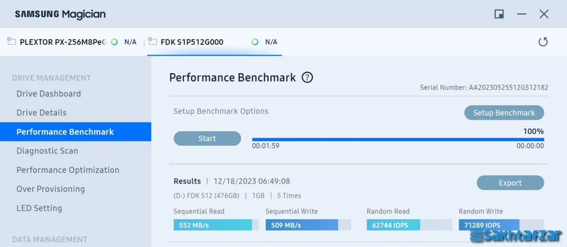Click the refresh drives icon
This screenshot has height=247, width=567.
pyautogui.click(x=543, y=42)
